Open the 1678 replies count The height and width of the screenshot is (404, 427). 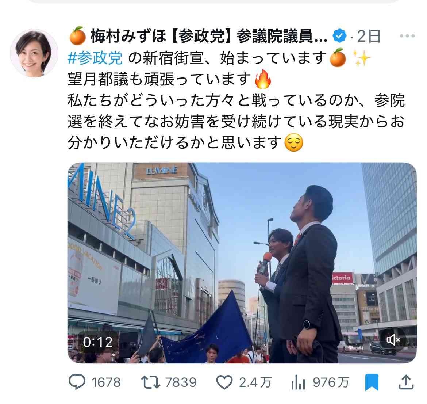click(106, 382)
